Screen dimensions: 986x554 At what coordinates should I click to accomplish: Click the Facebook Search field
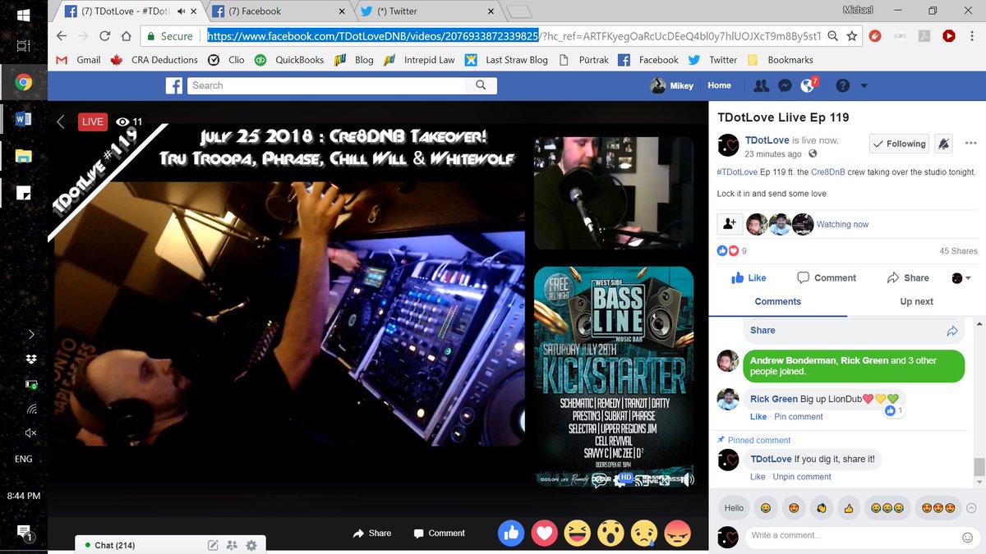tap(326, 85)
